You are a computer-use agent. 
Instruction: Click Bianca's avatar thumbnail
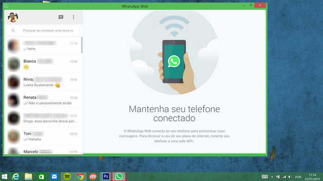tap(13, 64)
